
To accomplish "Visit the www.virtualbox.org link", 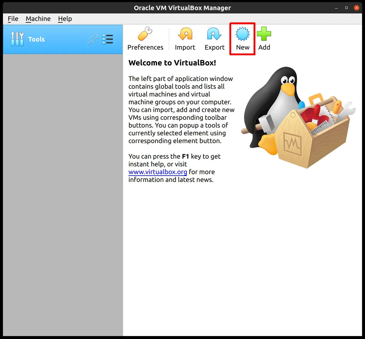I will [158, 172].
